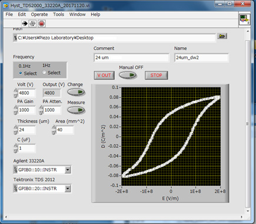Screen dimensions: 256x224
Task: Open the Edit menu
Action: [x=22, y=15]
